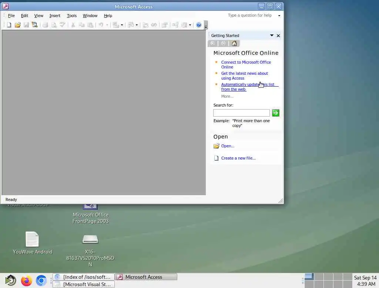Select X16-81637VS2010ProMSDN drive desktop icon

90,251
